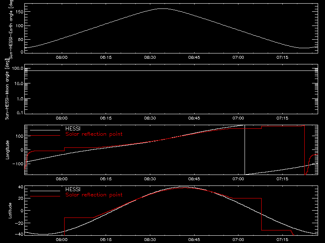Pick red legend line in Longitude plot

[x=45, y=136]
